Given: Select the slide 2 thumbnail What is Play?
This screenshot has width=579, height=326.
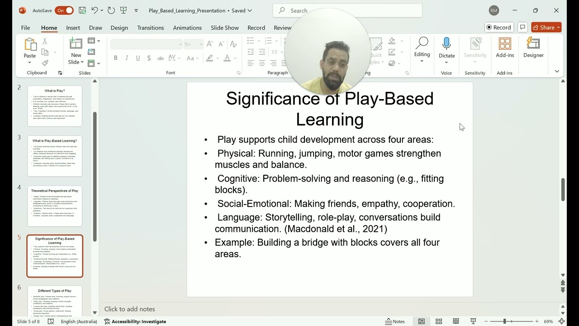Looking at the screenshot, I should pos(55,106).
